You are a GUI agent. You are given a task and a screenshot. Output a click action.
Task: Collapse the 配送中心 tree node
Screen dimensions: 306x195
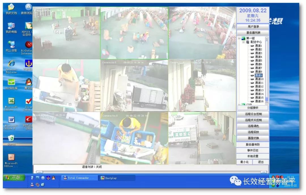pos(243,42)
